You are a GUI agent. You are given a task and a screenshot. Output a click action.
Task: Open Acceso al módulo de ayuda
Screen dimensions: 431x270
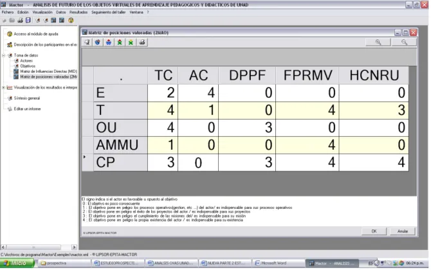pyautogui.click(x=36, y=34)
